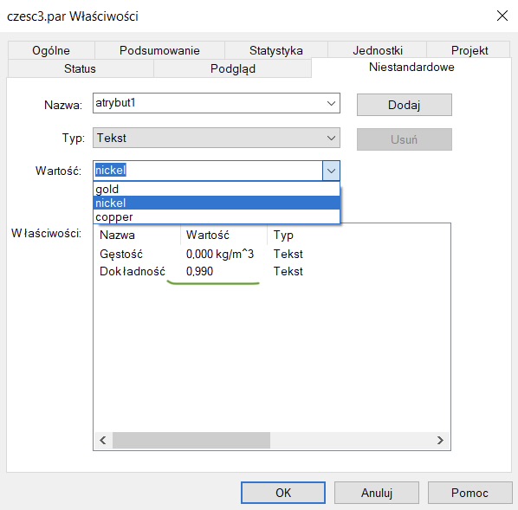Viewport: 518px width, 510px height.
Task: Confirm with the OK button
Action: point(283,493)
